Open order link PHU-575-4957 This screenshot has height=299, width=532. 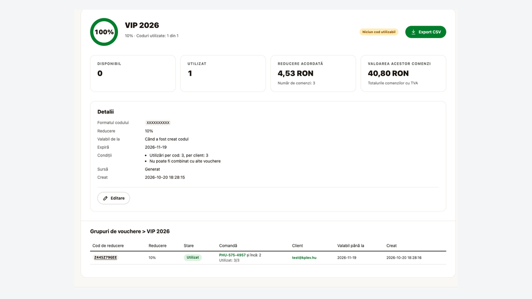(233, 255)
